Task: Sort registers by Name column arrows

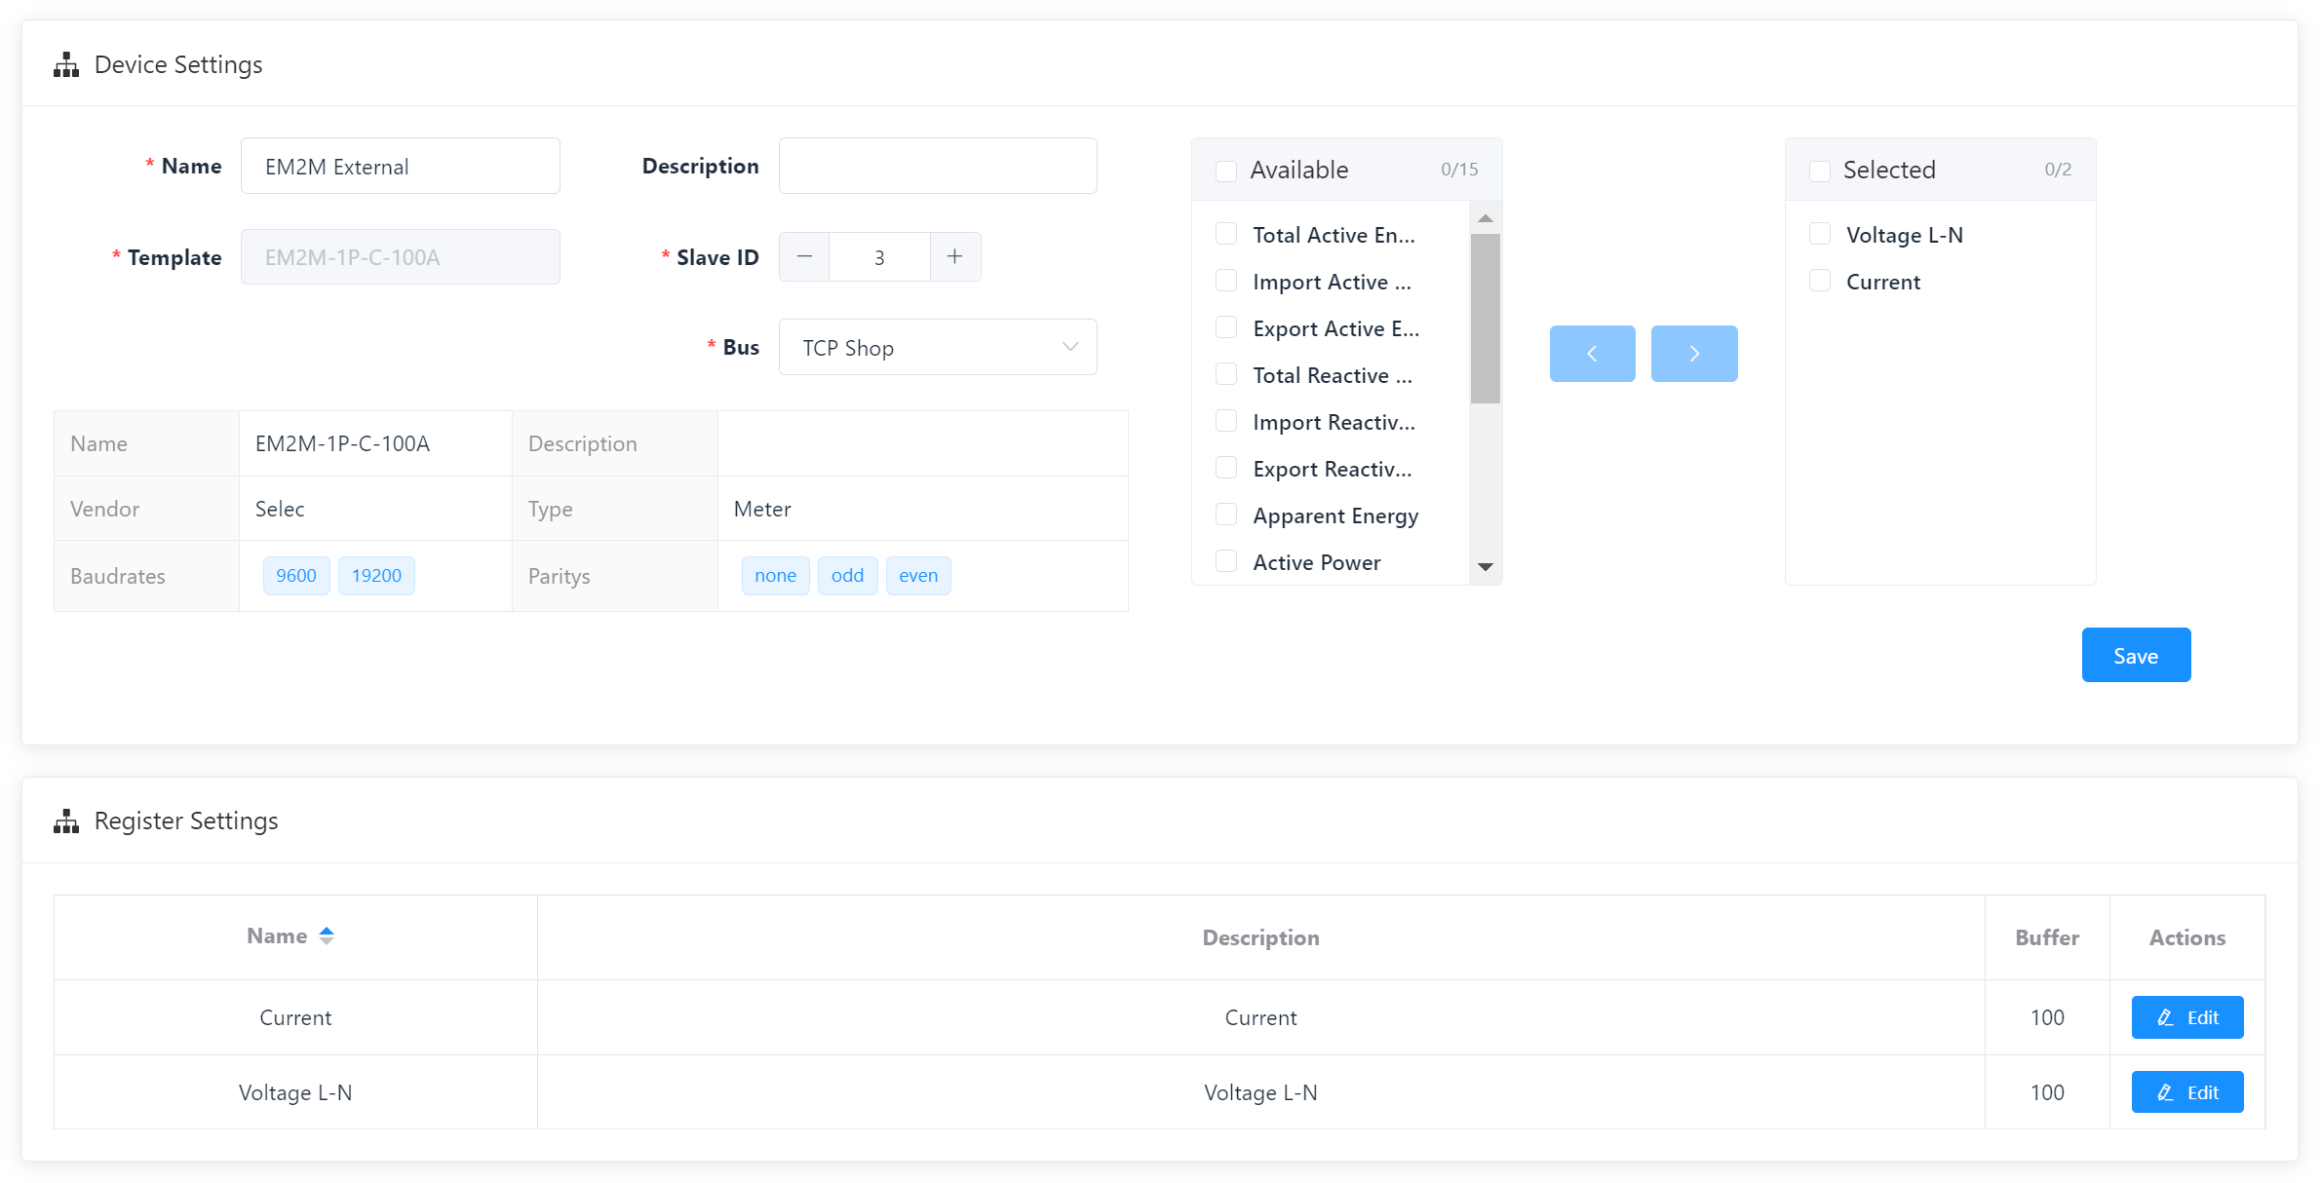Action: tap(327, 935)
